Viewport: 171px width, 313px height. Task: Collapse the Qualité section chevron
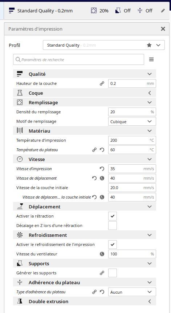(x=150, y=74)
